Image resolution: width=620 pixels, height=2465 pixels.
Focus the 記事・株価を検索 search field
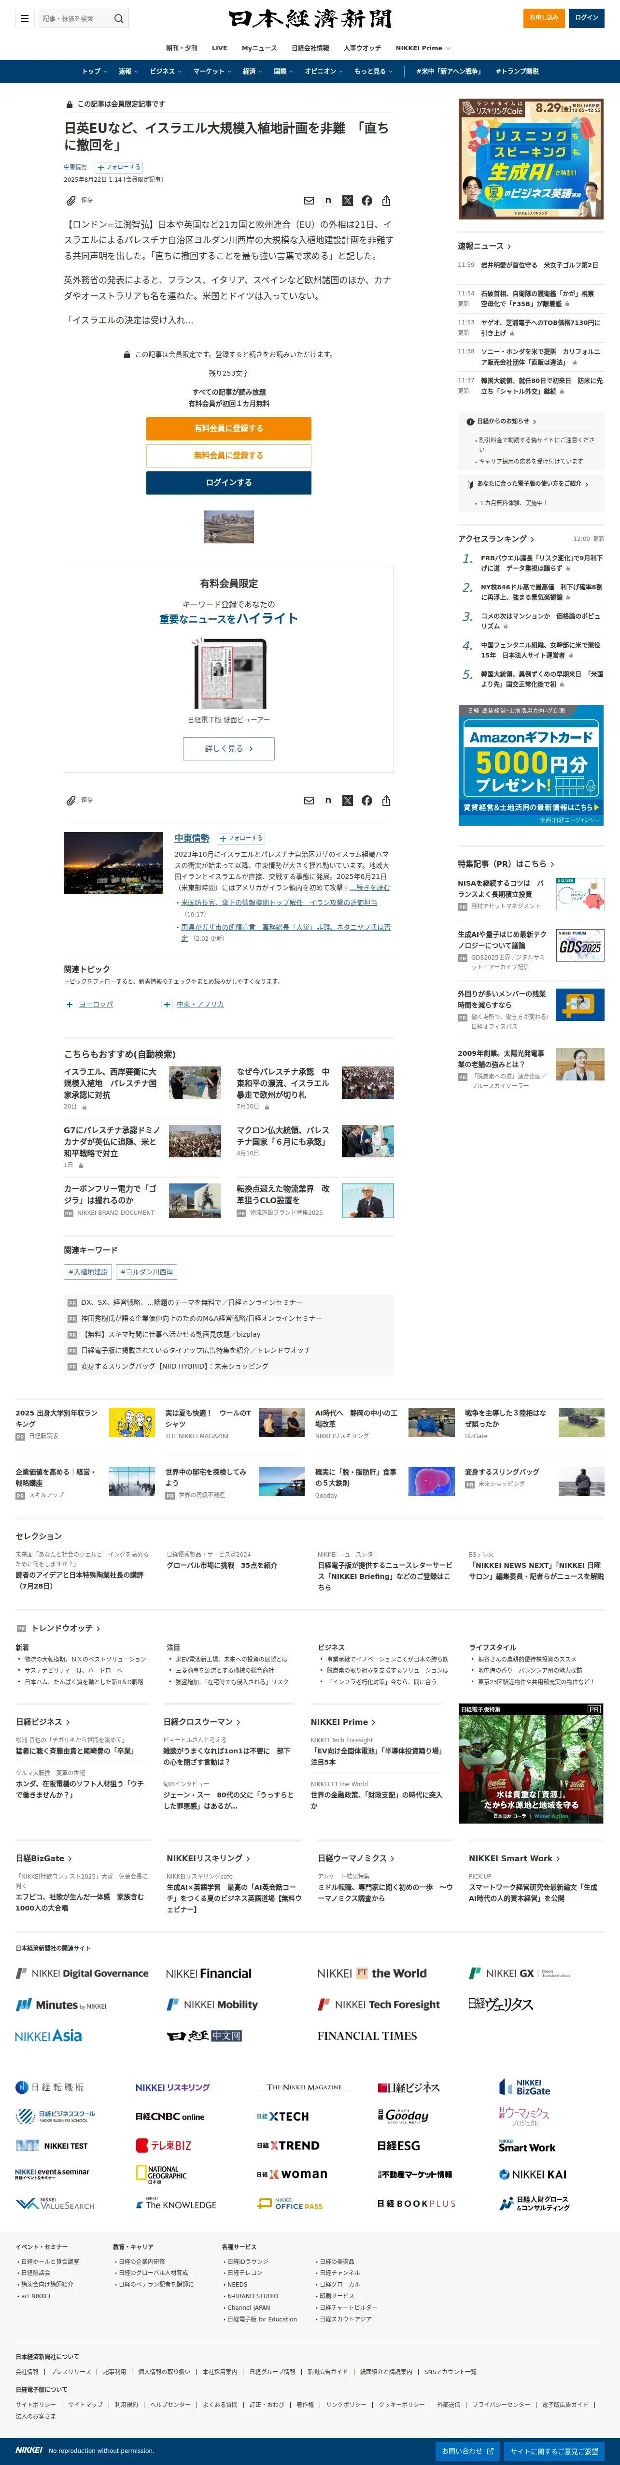click(76, 18)
